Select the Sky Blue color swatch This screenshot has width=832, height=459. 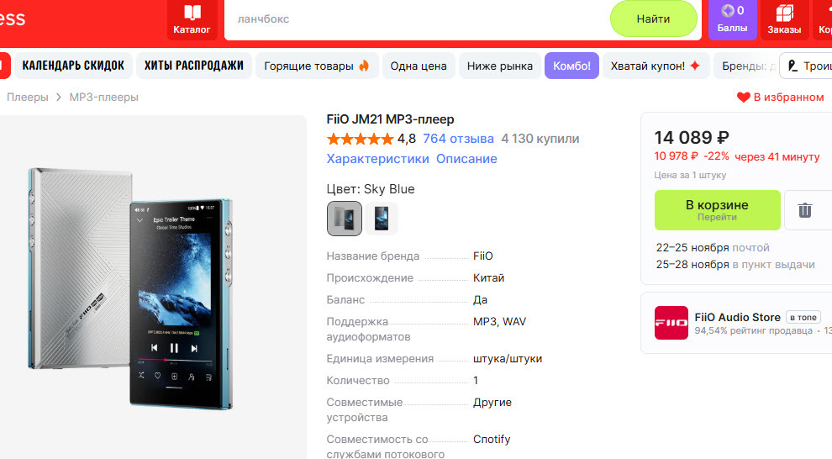(x=345, y=218)
